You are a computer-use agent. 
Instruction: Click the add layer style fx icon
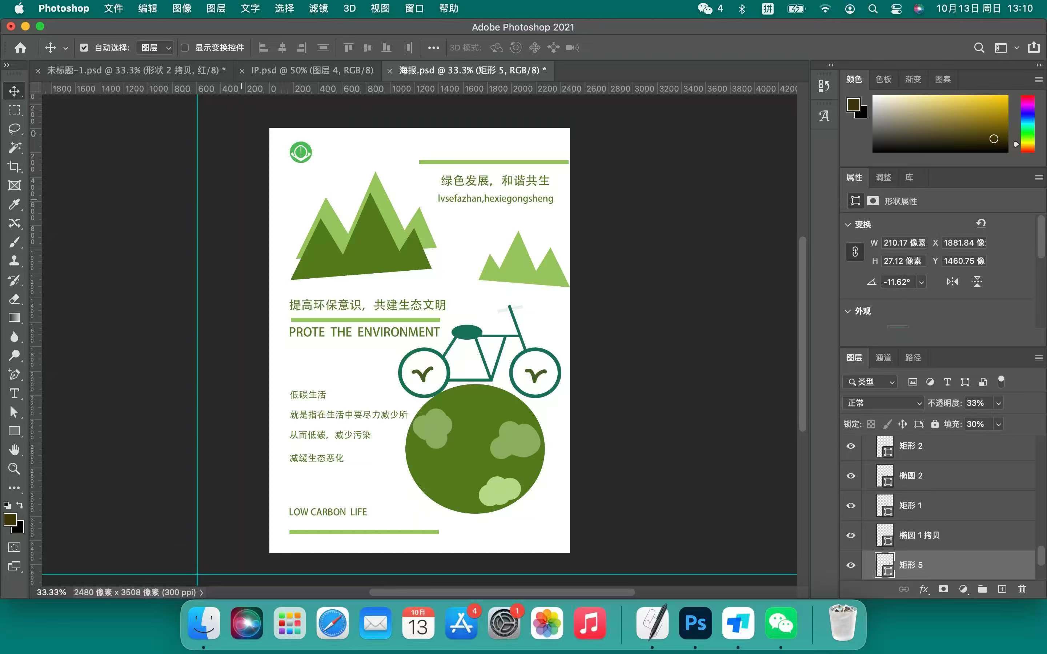[x=923, y=589]
